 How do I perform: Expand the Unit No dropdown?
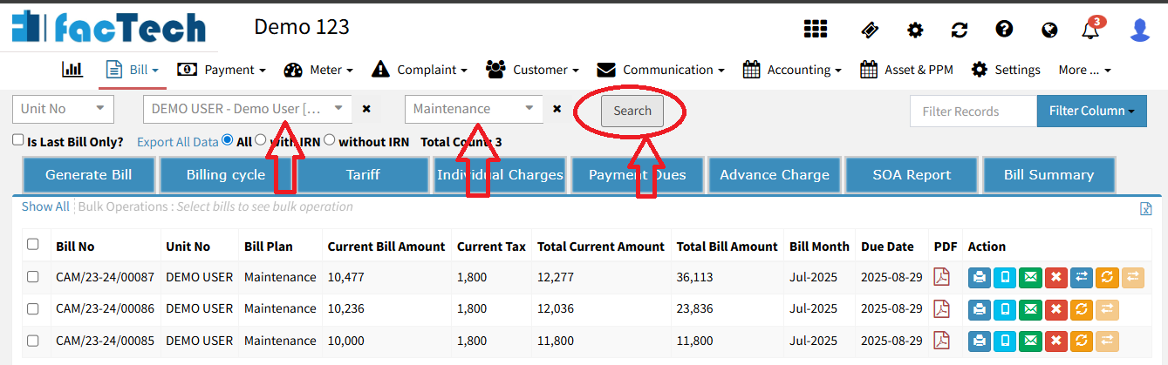(63, 109)
